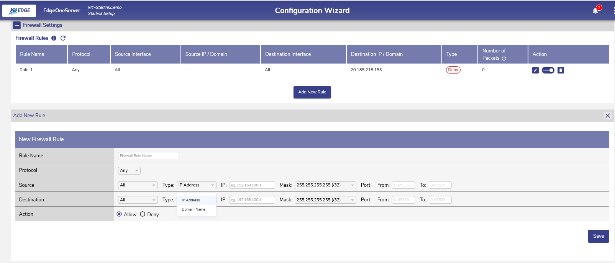The width and height of the screenshot is (615, 263).
Task: Choose Domain Name from Type list
Action: (194, 209)
